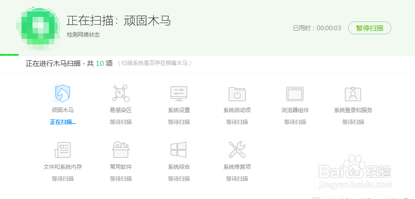Click the 顽固木马 label below the shield

(63, 110)
